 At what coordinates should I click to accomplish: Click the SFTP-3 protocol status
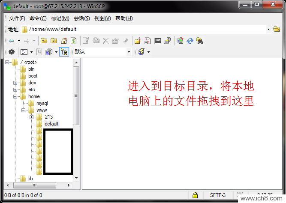coord(217,195)
